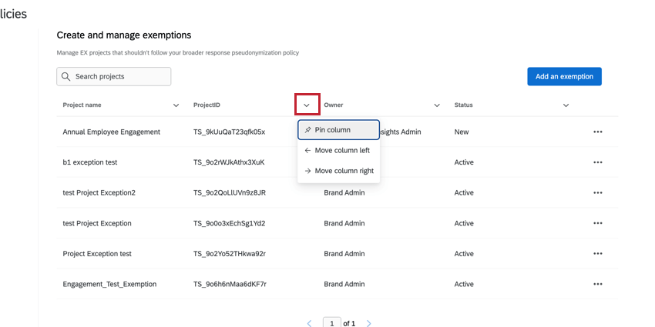Click the search magnifier icon
The image size is (655, 327).
(66, 77)
